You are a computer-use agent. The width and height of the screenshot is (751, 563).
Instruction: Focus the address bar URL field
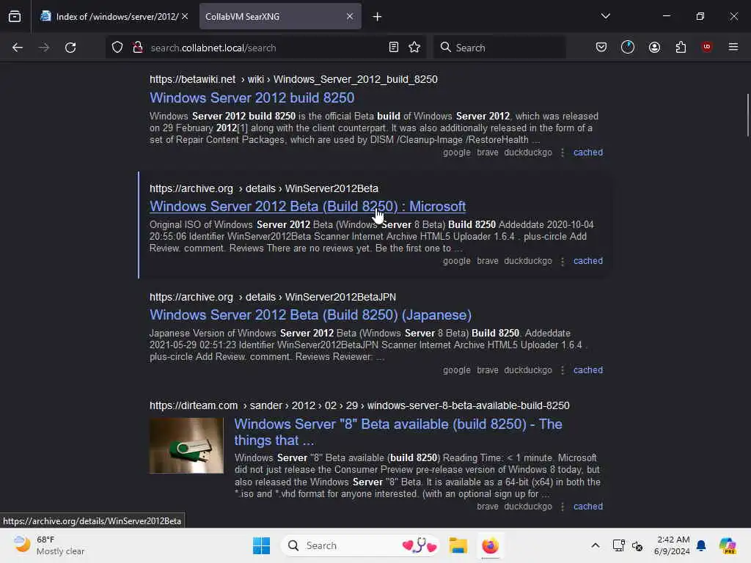point(265,48)
